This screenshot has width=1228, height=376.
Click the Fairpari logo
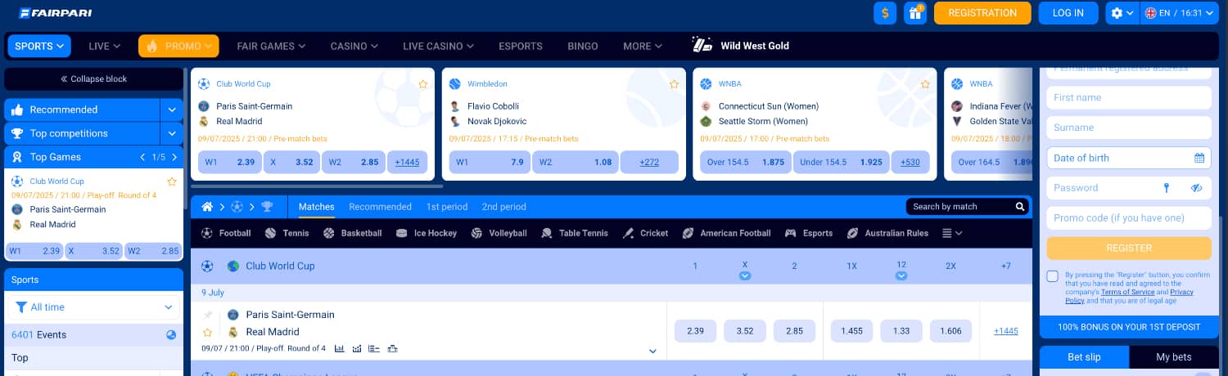pyautogui.click(x=56, y=13)
